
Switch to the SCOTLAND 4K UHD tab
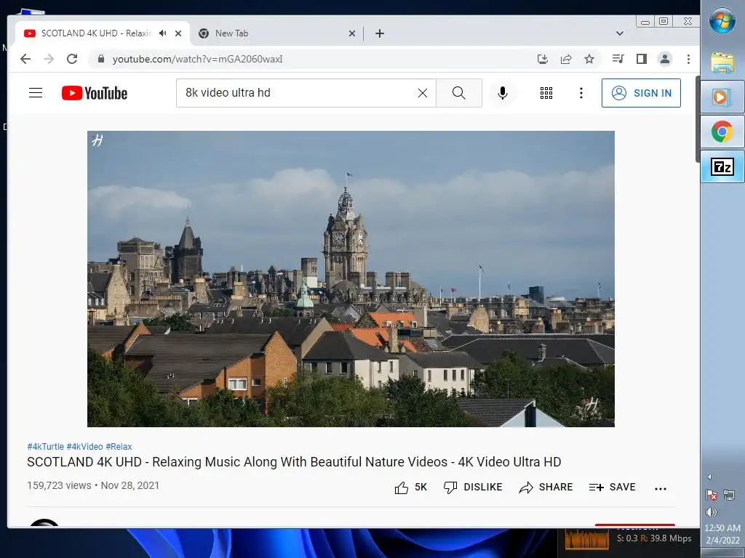pos(96,33)
